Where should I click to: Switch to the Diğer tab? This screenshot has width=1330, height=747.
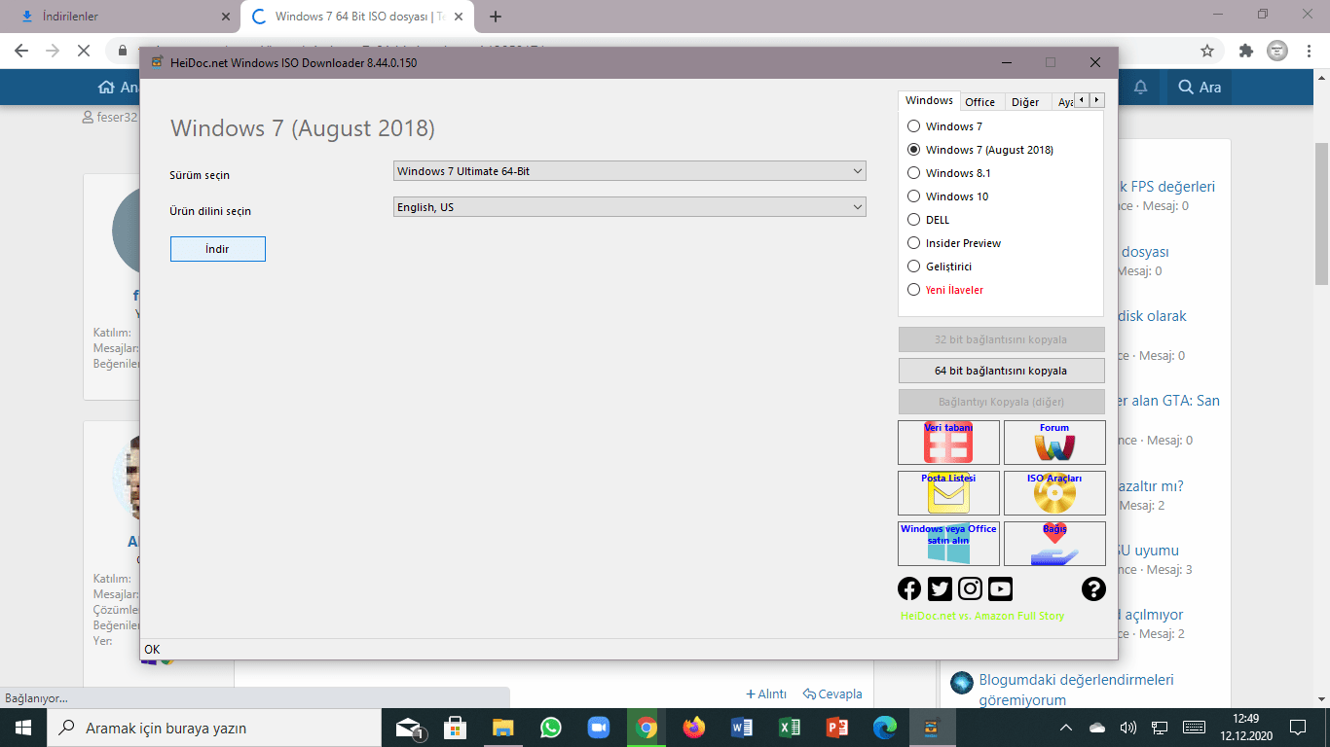pyautogui.click(x=1025, y=102)
